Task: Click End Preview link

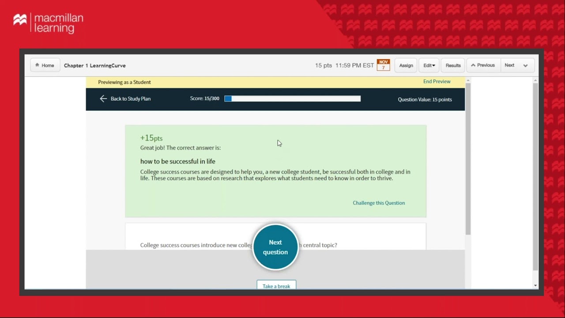Action: 437,81
